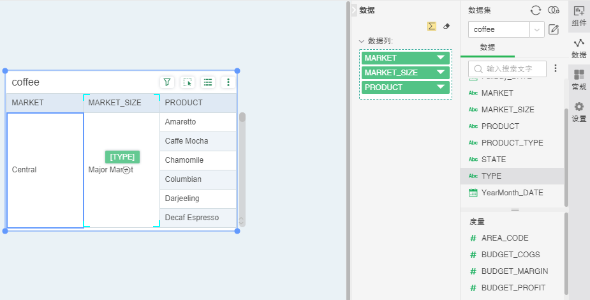Image resolution: width=590 pixels, height=300 pixels.
Task: Open the MARKET column dropdown arrow
Action: coord(440,58)
